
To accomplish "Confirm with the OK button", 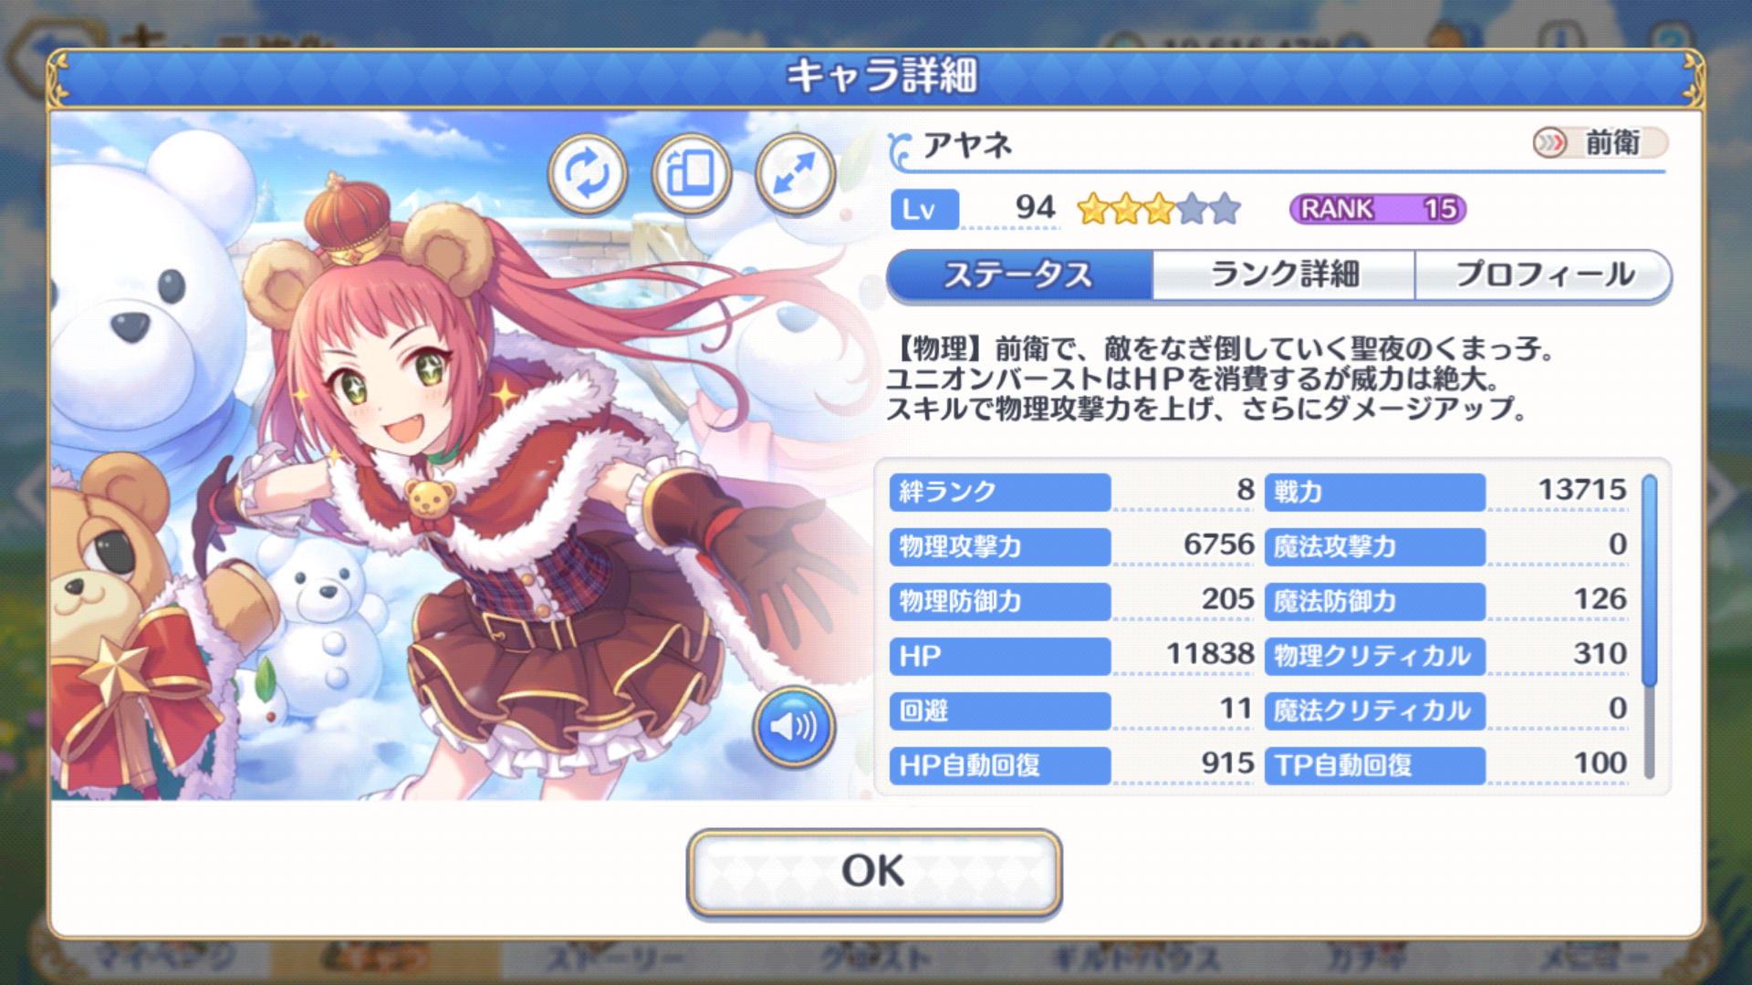I will (x=874, y=871).
